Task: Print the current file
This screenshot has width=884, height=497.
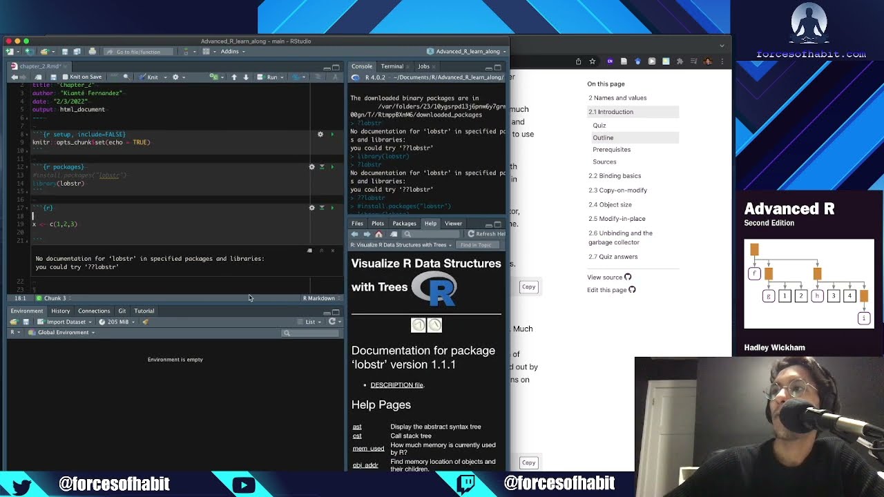Action: click(x=93, y=52)
